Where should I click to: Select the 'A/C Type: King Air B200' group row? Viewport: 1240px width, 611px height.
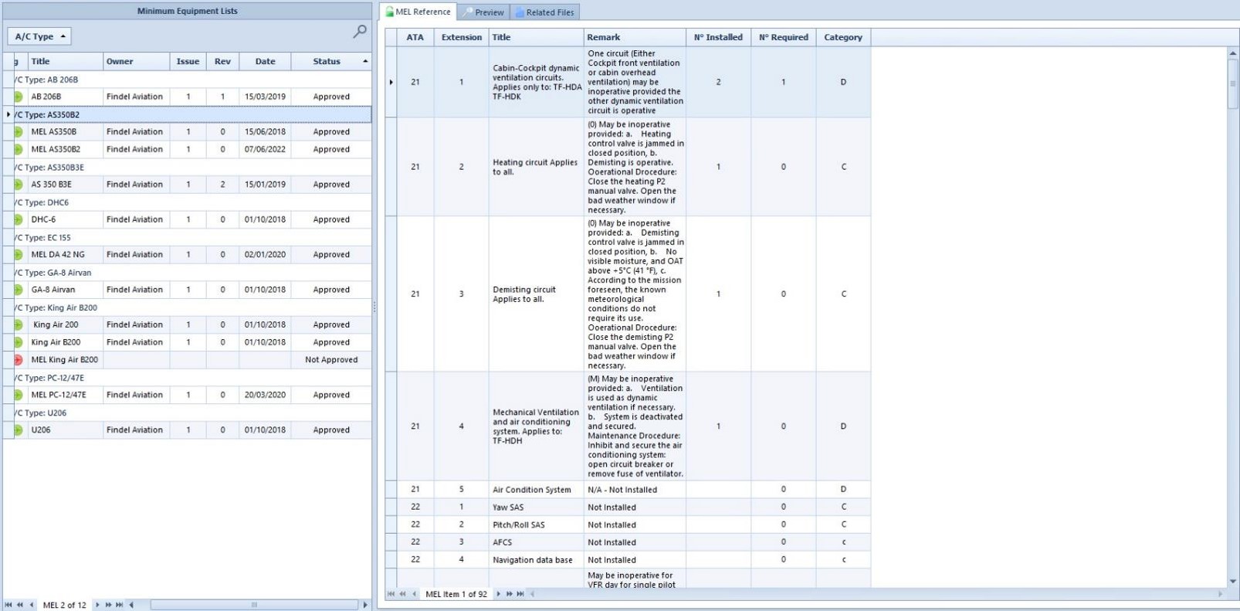pos(188,307)
